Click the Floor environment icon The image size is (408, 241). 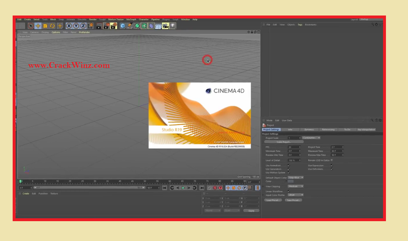(158, 26)
